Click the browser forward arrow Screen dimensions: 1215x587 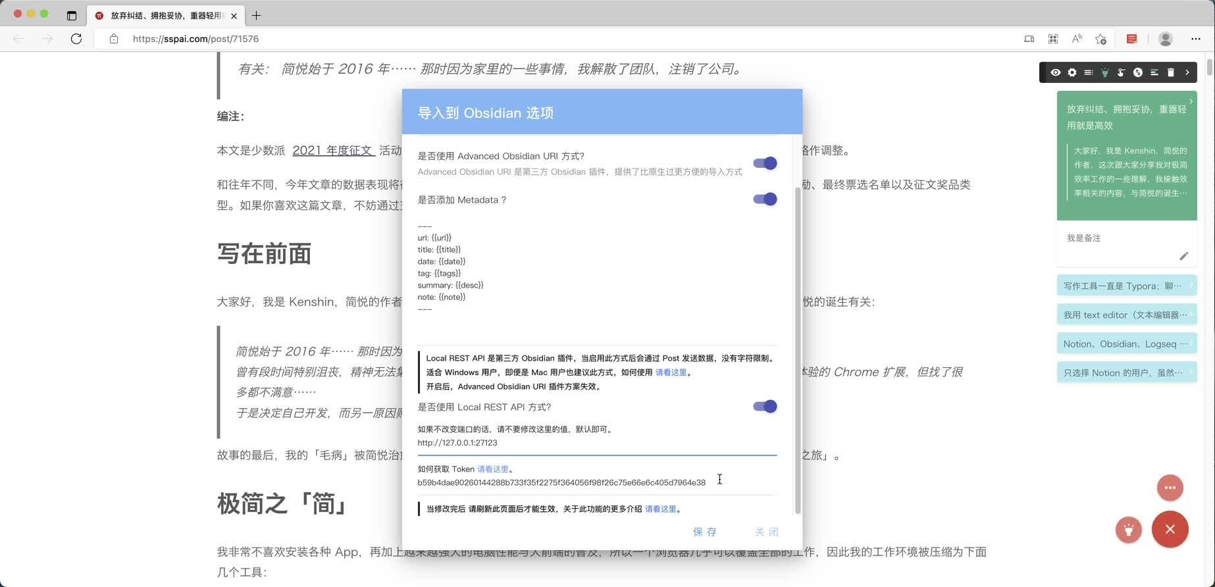47,39
